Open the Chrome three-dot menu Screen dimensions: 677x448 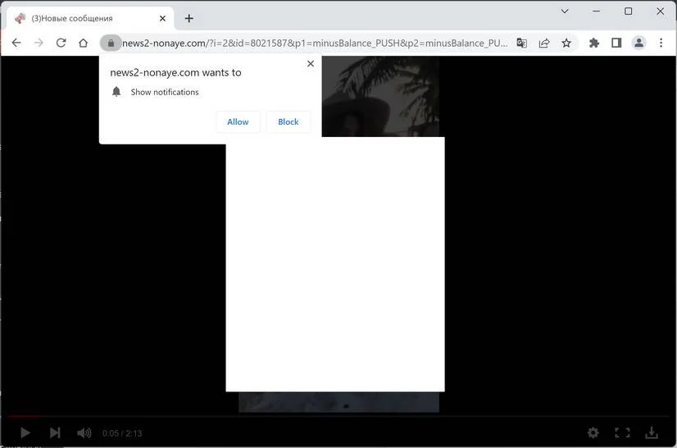coord(661,43)
